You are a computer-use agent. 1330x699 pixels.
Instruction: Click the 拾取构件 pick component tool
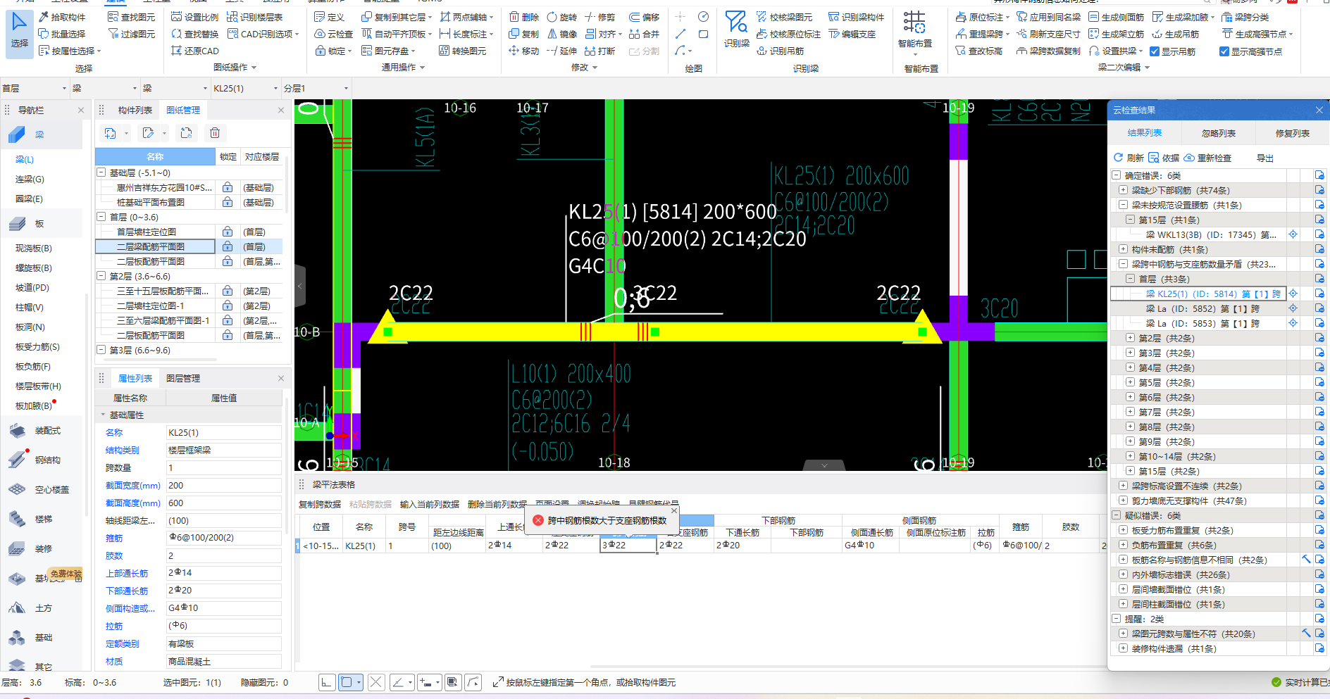(x=62, y=17)
